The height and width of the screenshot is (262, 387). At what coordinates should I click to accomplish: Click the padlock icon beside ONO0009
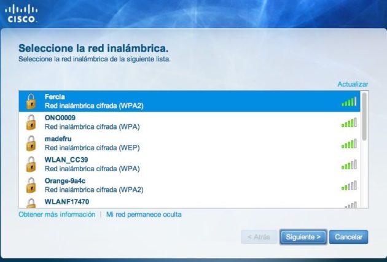coord(30,122)
